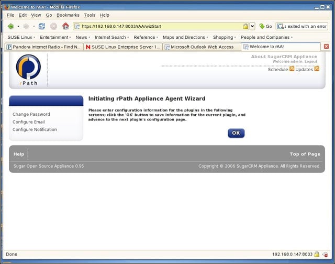The height and width of the screenshot is (264, 335).
Task: Click the Schedule RSS feed icon
Action: click(292, 69)
